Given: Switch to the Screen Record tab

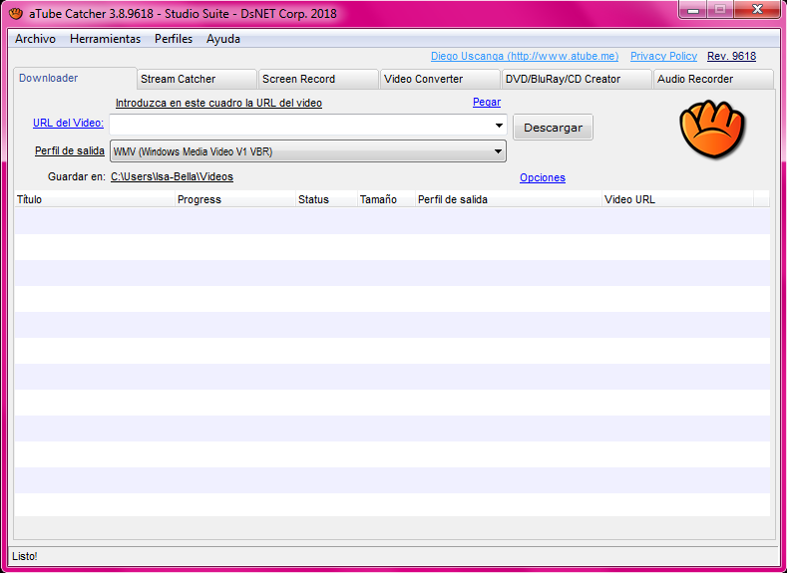Looking at the screenshot, I should point(319,79).
